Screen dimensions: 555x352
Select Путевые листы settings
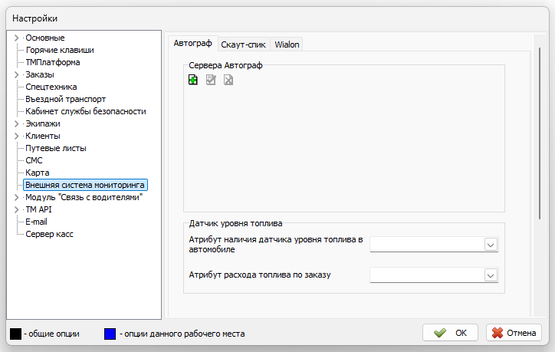tap(56, 148)
